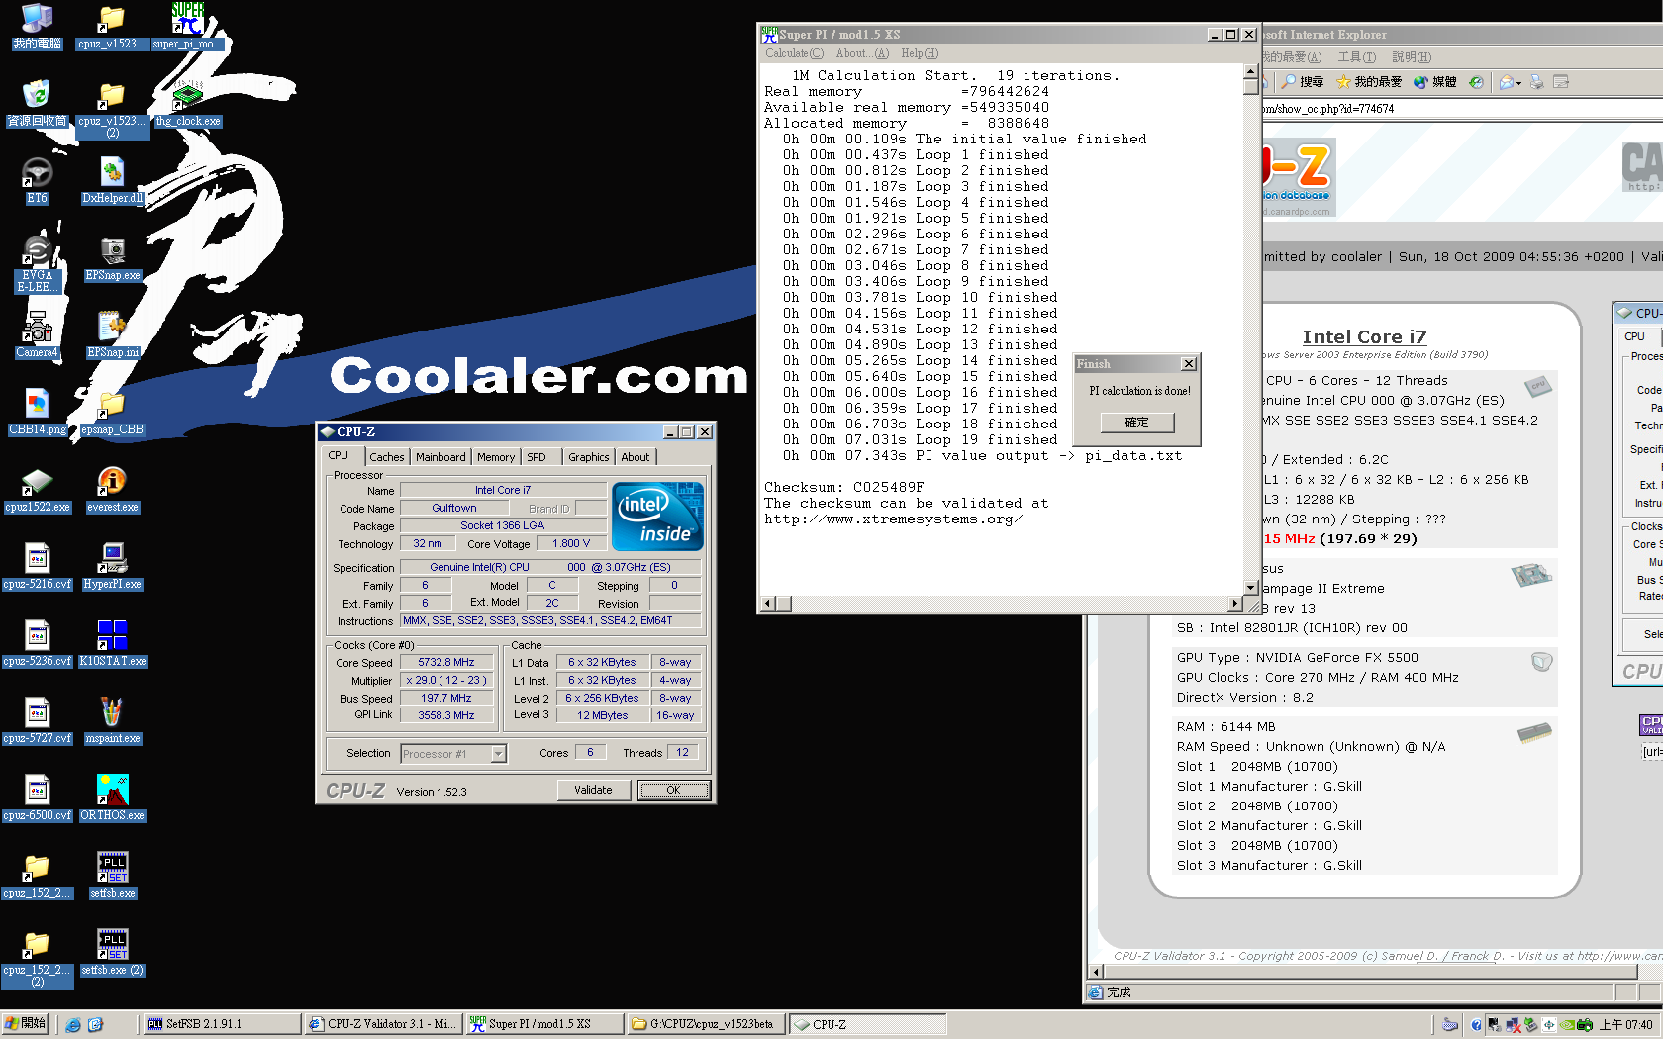Image resolution: width=1663 pixels, height=1039 pixels.
Task: Open the About menu in Super PI
Action: 862,53
